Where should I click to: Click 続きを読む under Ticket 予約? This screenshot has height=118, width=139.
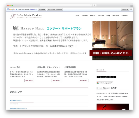click(x=29, y=80)
